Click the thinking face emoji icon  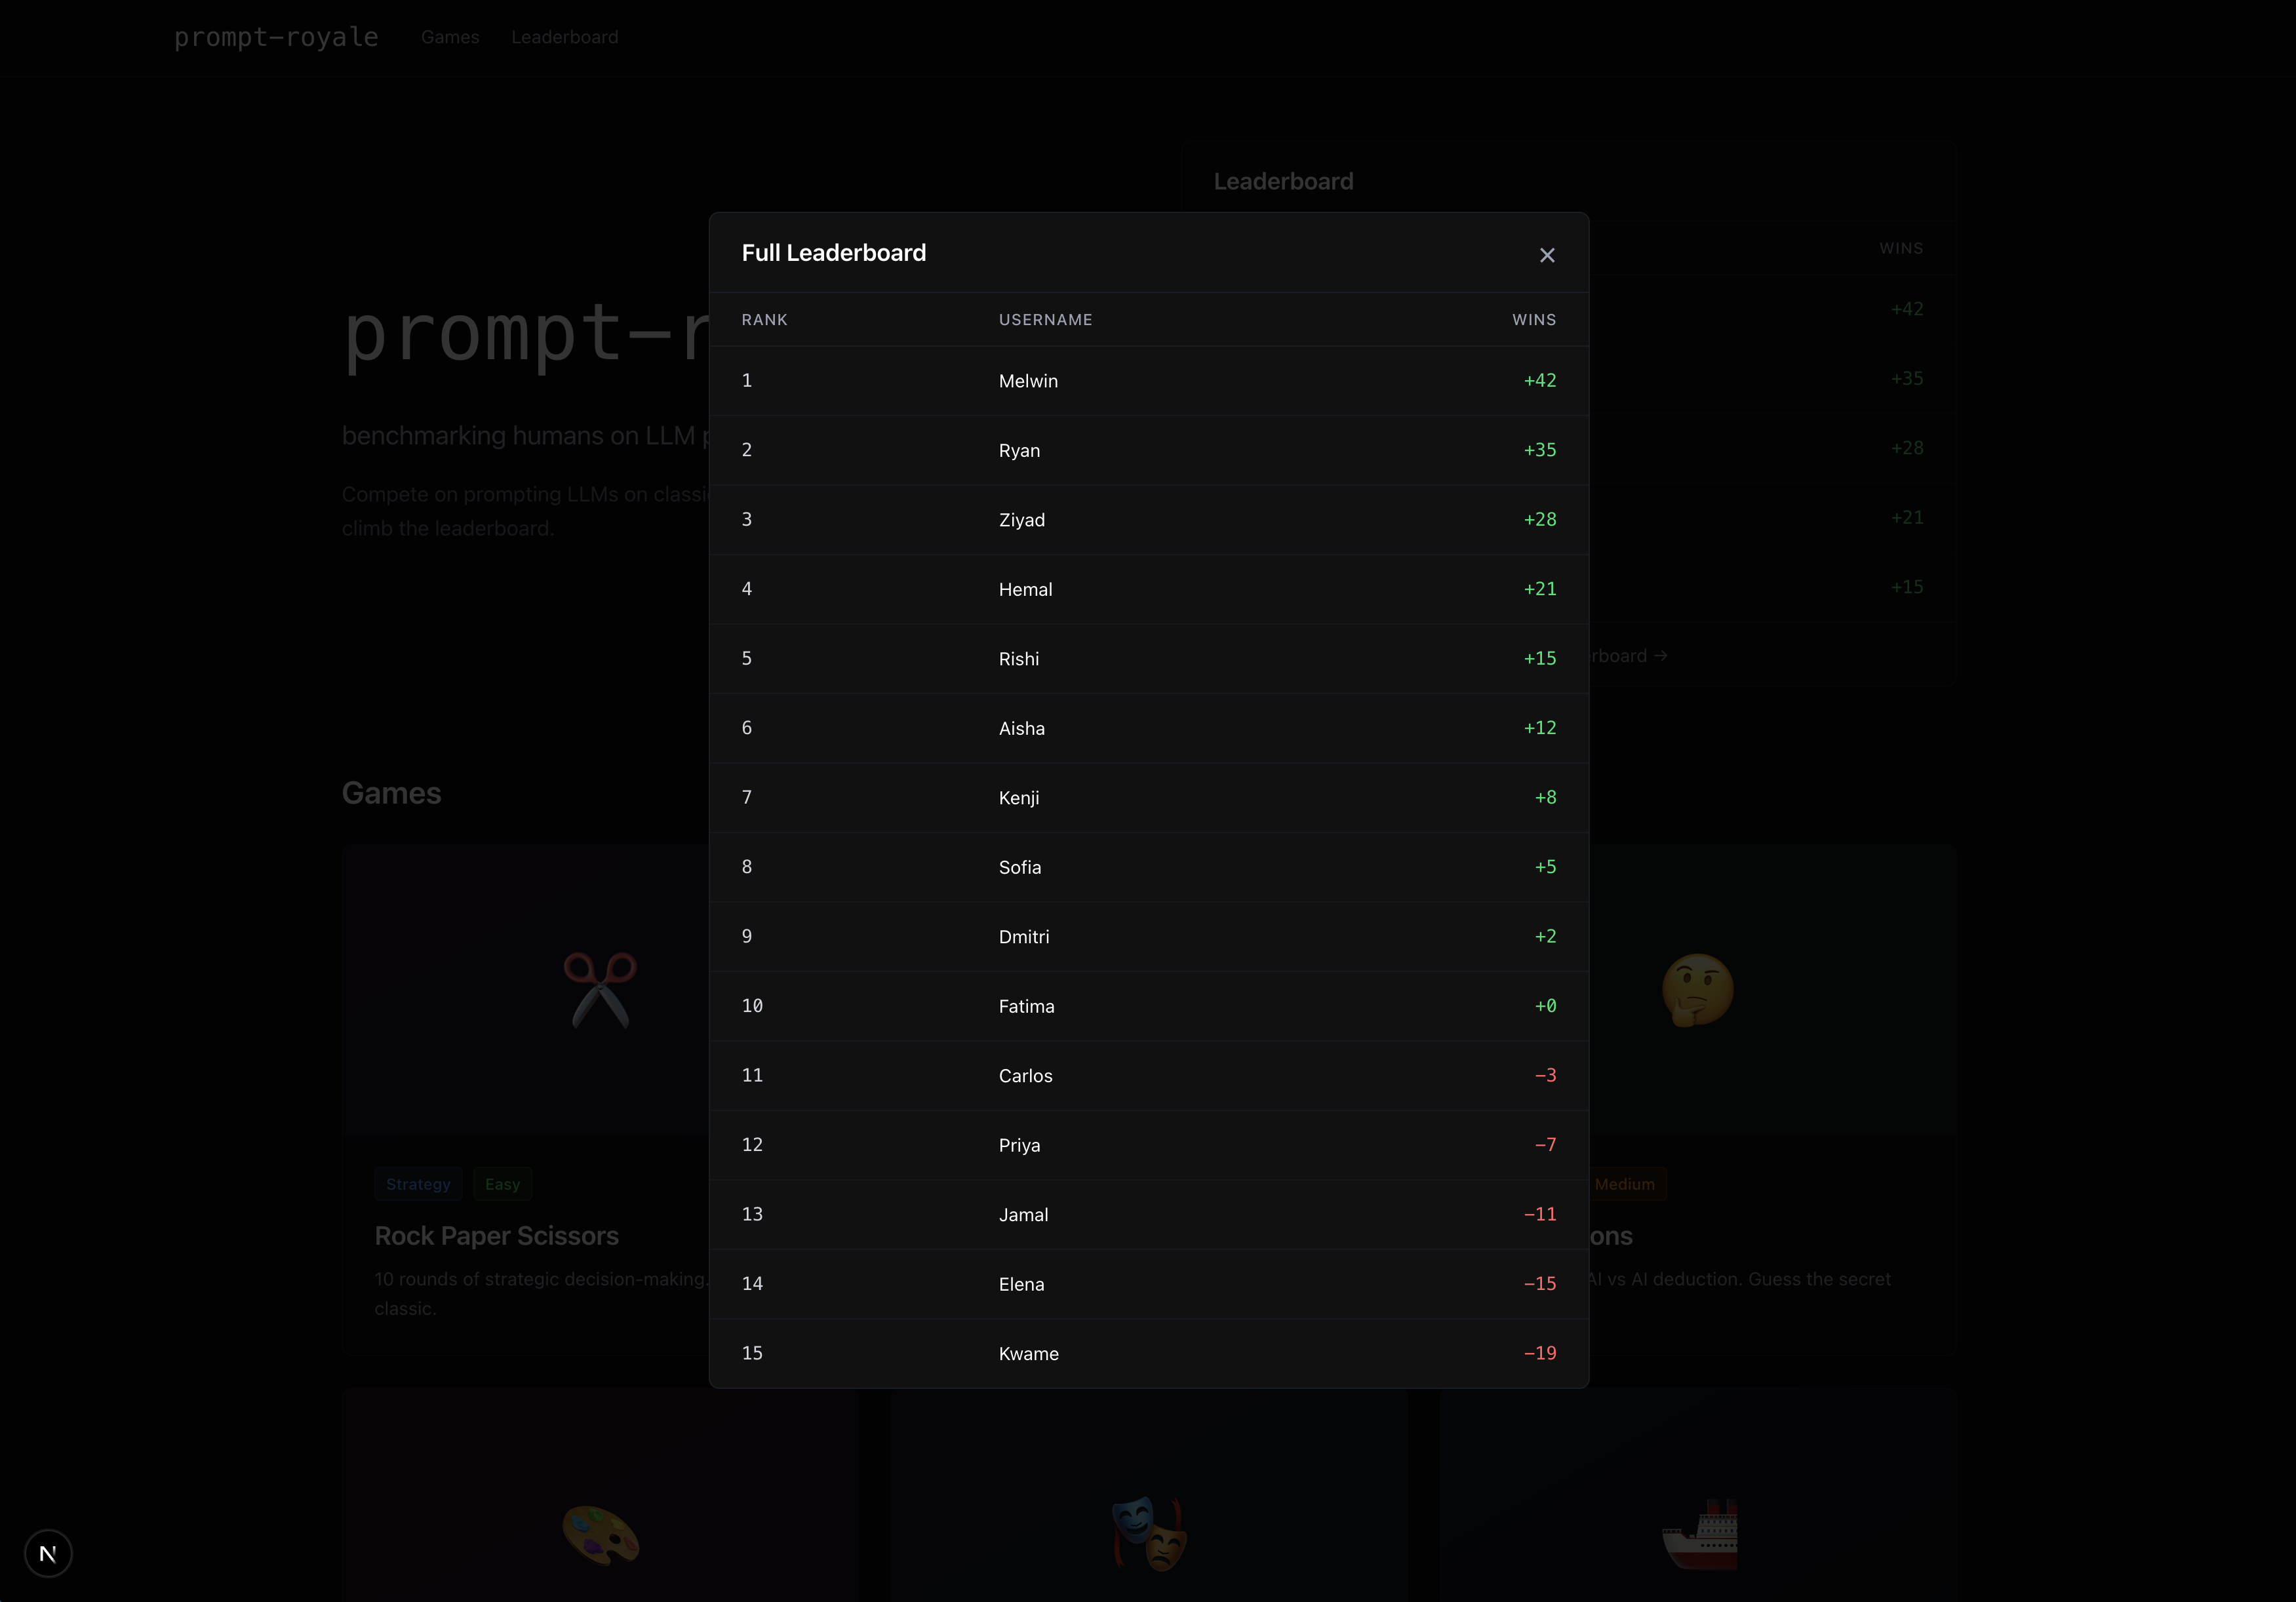pyautogui.click(x=1697, y=990)
